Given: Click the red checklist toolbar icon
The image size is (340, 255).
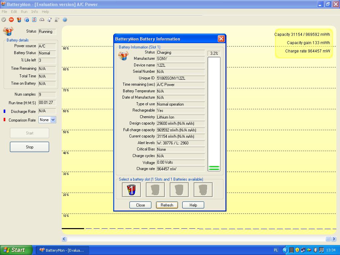Looking at the screenshot, I should [x=34, y=20].
